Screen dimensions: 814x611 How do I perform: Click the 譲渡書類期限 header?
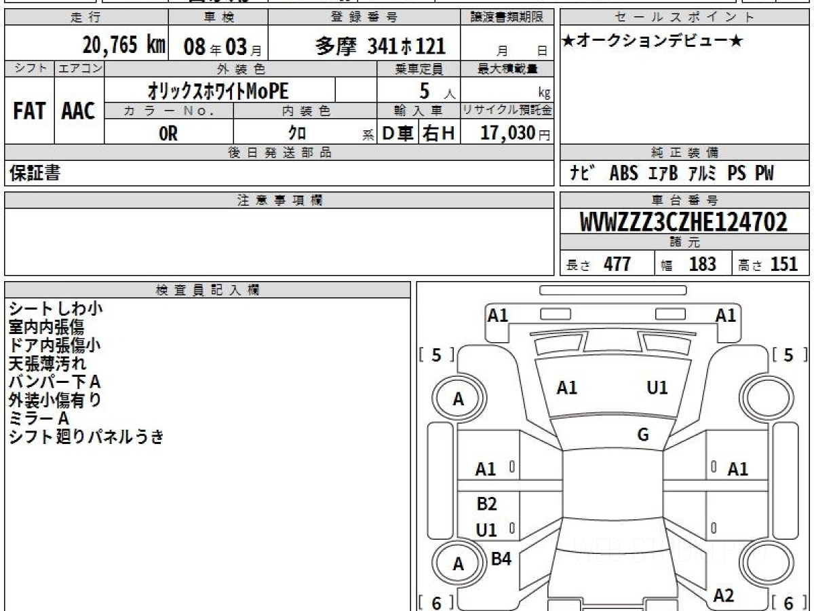507,18
